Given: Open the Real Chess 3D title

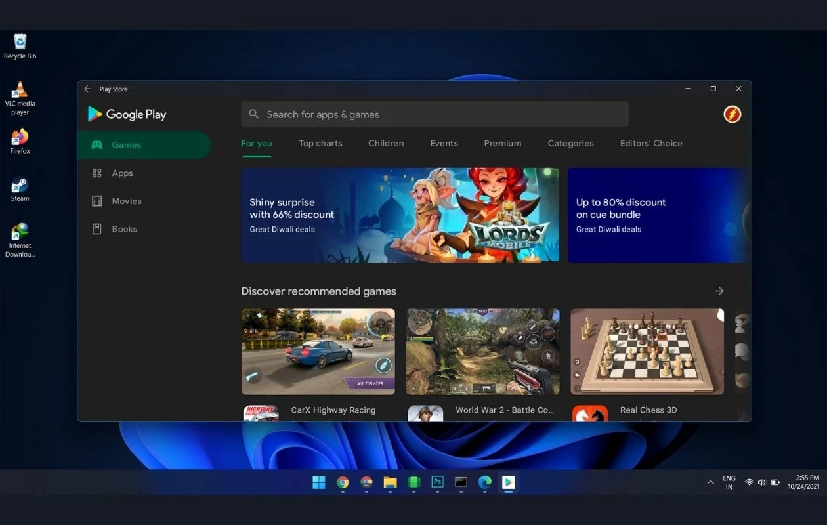Looking at the screenshot, I should pyautogui.click(x=648, y=410).
